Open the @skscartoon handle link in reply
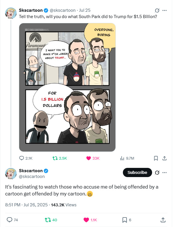 (32, 176)
